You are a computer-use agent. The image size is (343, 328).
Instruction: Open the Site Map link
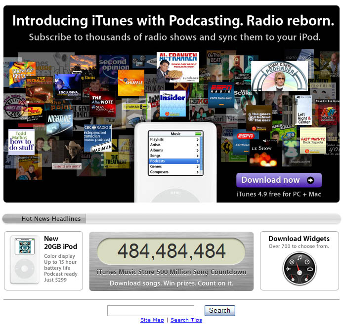152,320
